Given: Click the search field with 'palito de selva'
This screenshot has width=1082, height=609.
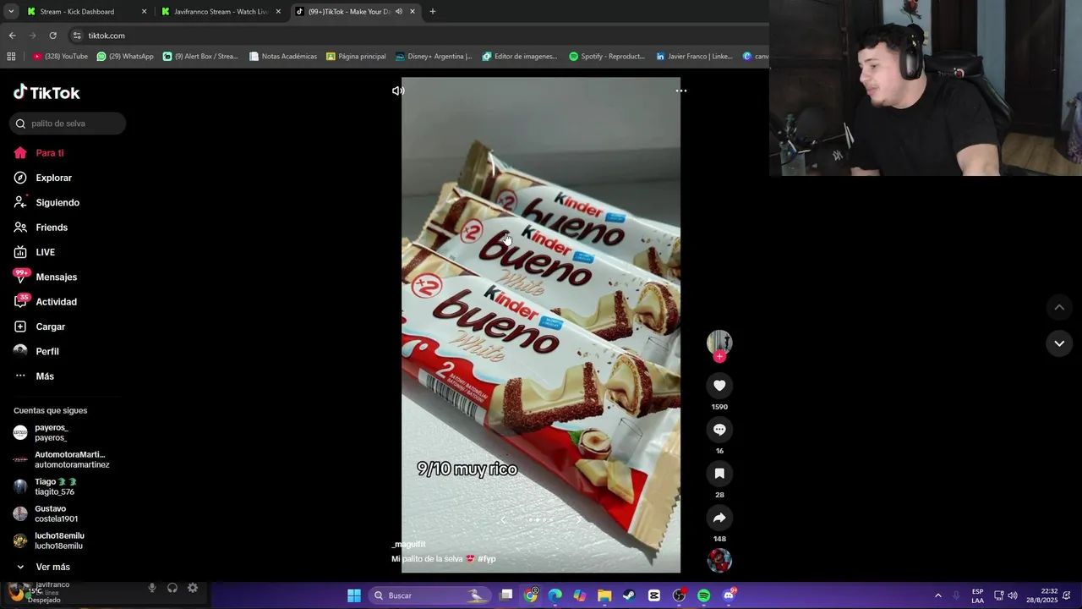Looking at the screenshot, I should click(x=68, y=123).
